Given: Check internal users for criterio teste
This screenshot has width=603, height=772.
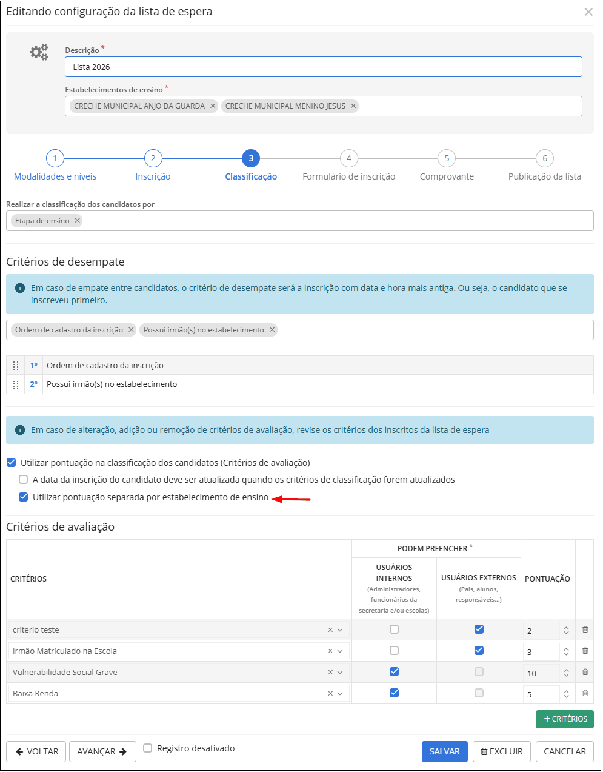Looking at the screenshot, I should [394, 629].
